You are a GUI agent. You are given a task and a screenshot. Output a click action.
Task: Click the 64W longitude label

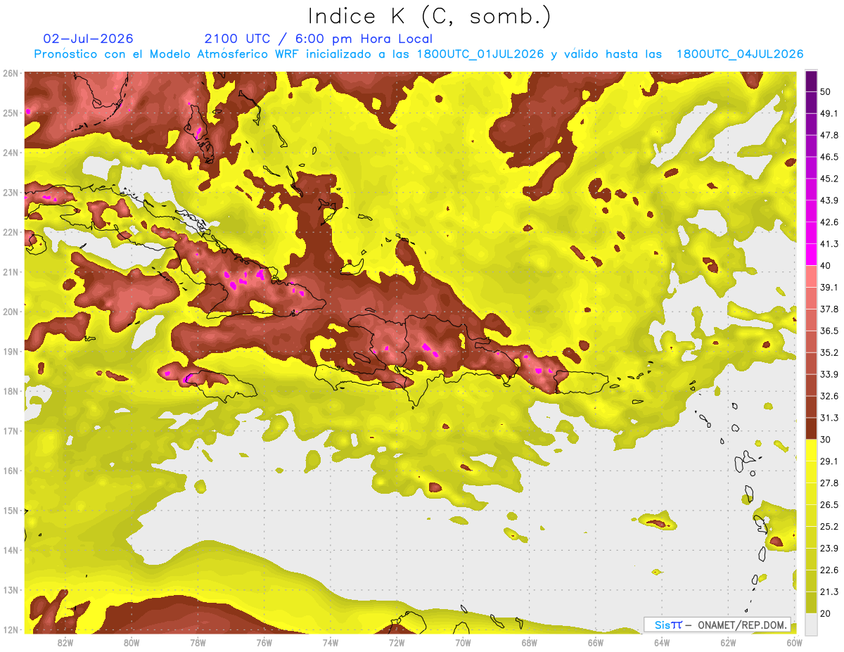point(661,643)
